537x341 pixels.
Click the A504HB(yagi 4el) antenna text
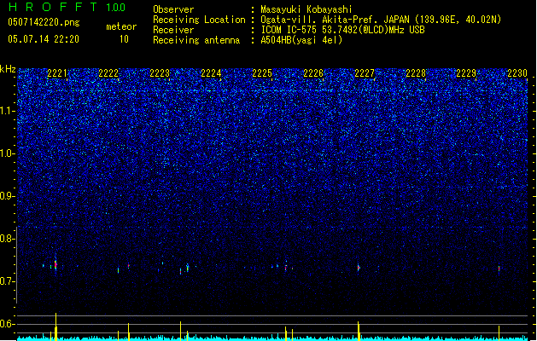(301, 40)
